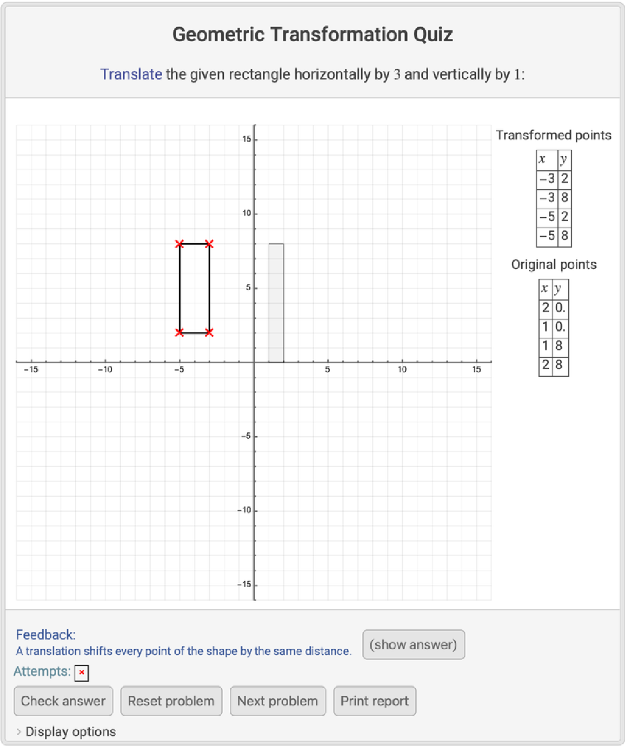Click the Geometric Transformation Quiz title
The image size is (625, 746).
[312, 35]
